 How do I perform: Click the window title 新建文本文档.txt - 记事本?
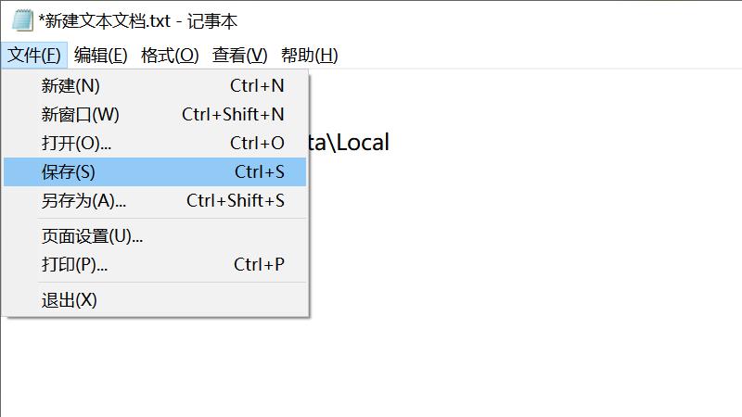coord(139,21)
